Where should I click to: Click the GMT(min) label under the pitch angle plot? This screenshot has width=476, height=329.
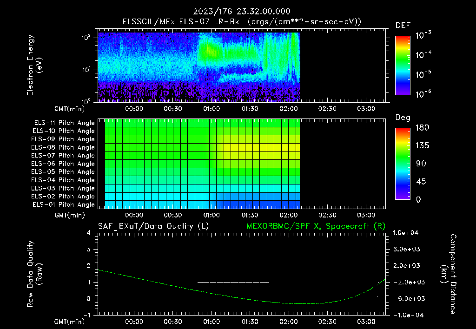tap(70, 215)
